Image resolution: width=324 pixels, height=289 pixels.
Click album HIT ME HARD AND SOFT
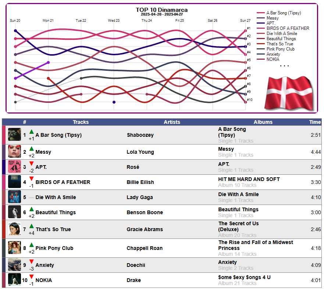click(x=249, y=179)
